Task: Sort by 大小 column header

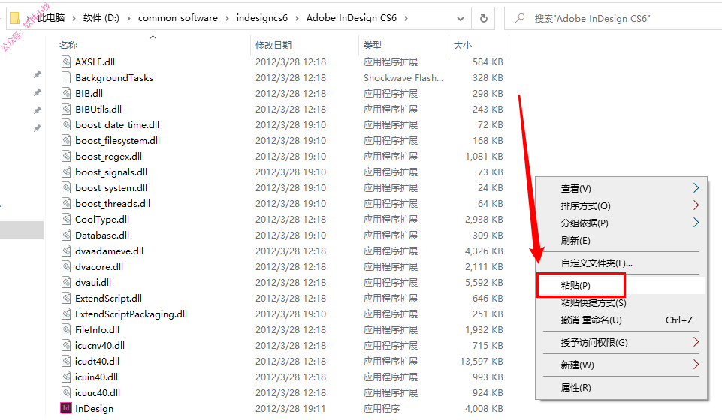Action: [462, 45]
